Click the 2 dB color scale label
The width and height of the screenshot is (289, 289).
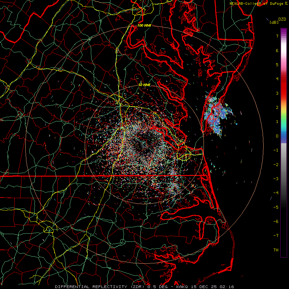(277, 108)
